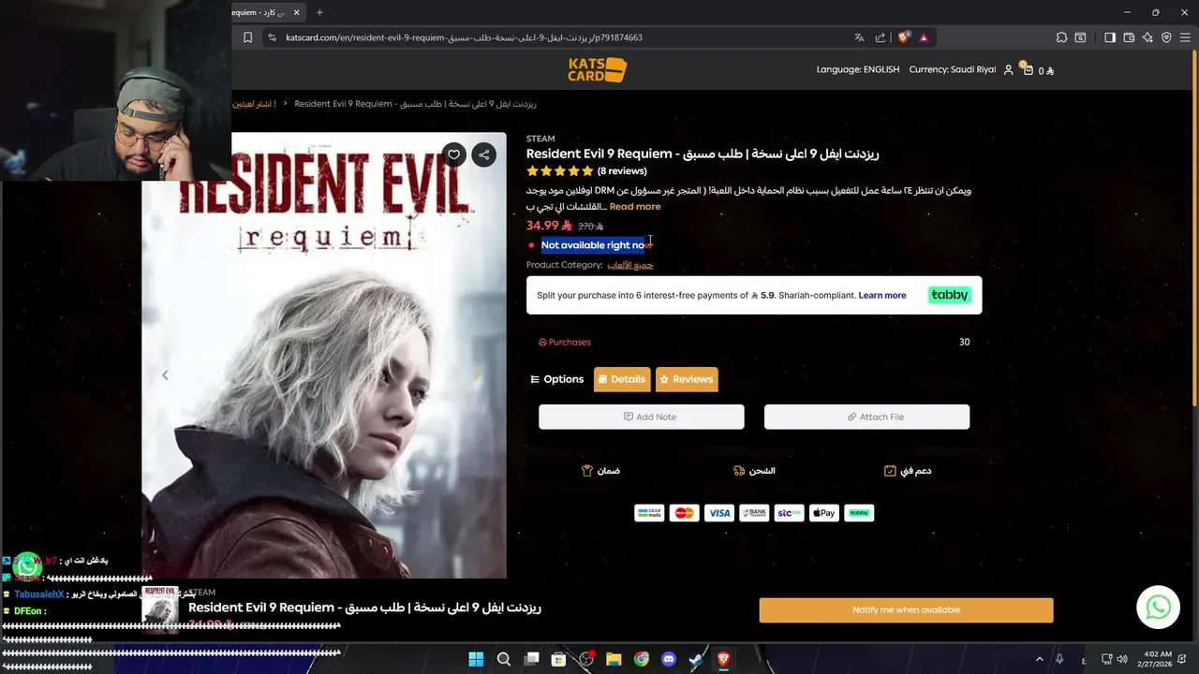Open the Brave Wallet icon
Viewport: 1199px width, 674px height.
(x=1129, y=37)
